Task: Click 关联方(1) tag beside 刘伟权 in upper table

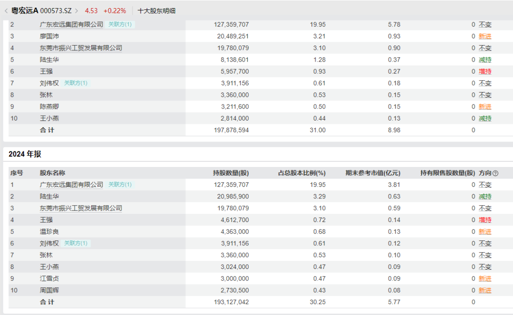Action: pyautogui.click(x=76, y=83)
